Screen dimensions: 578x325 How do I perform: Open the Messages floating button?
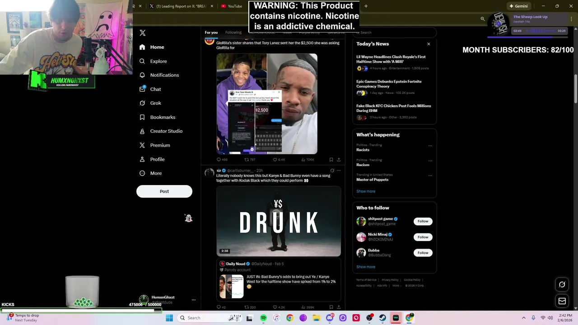click(562, 301)
